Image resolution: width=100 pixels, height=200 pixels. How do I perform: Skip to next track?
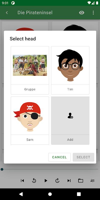(x=69, y=180)
